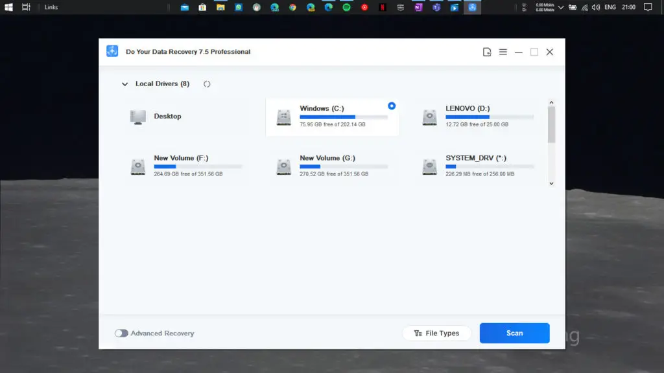The height and width of the screenshot is (373, 664).
Task: Click the Links toolbar label
Action: 51,7
